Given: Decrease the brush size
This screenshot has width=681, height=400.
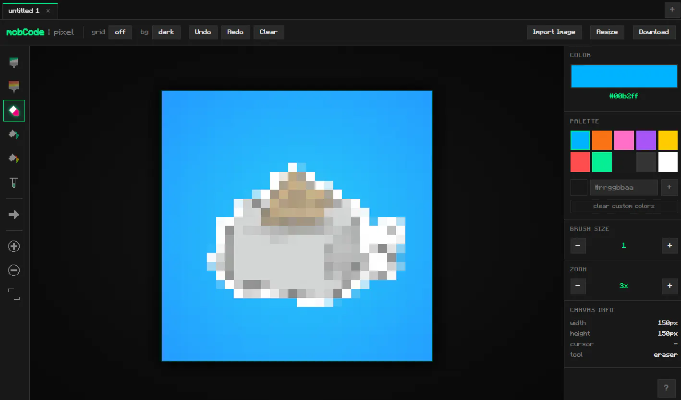Looking at the screenshot, I should [578, 245].
